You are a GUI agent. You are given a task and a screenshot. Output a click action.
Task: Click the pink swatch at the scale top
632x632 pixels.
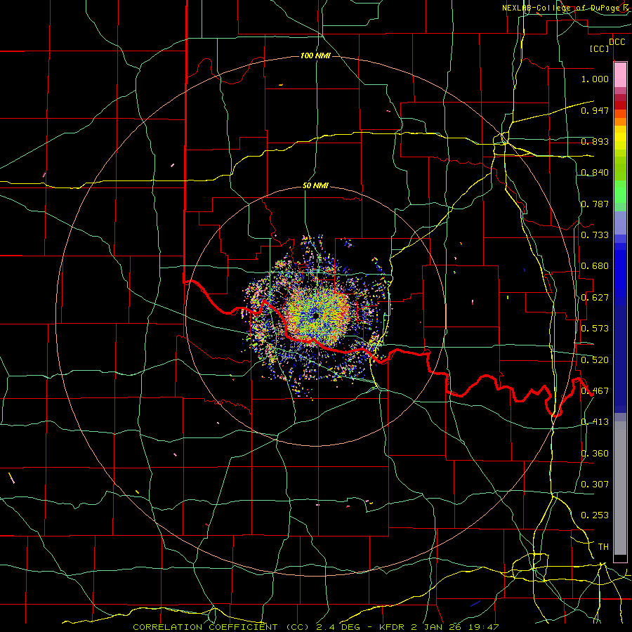click(620, 75)
